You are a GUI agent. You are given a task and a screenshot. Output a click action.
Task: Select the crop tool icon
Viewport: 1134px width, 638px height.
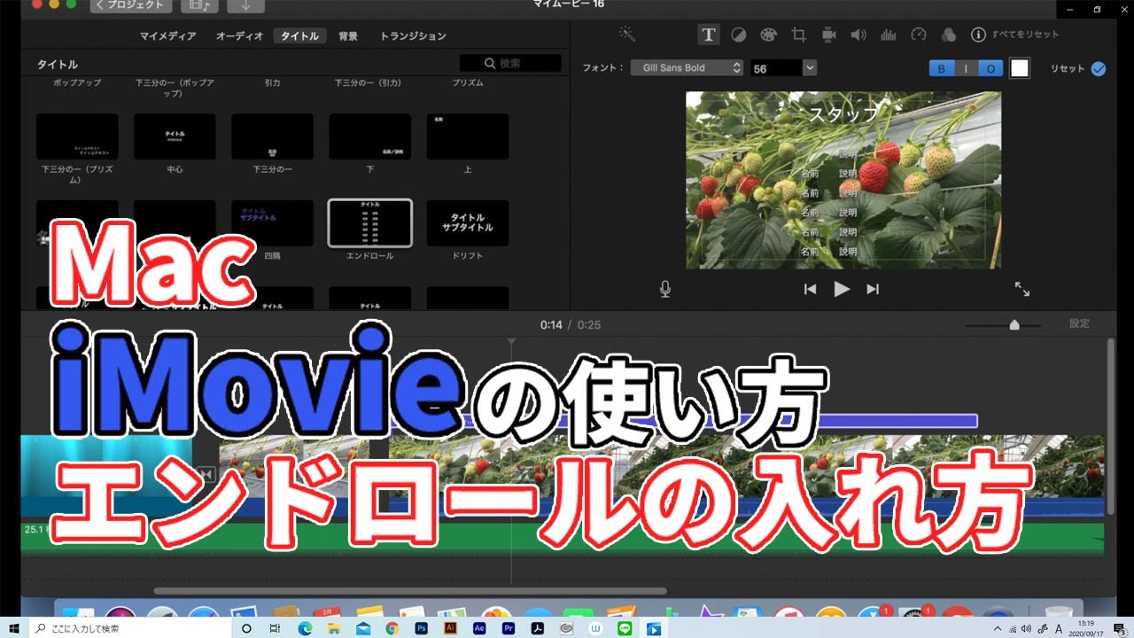point(798,35)
